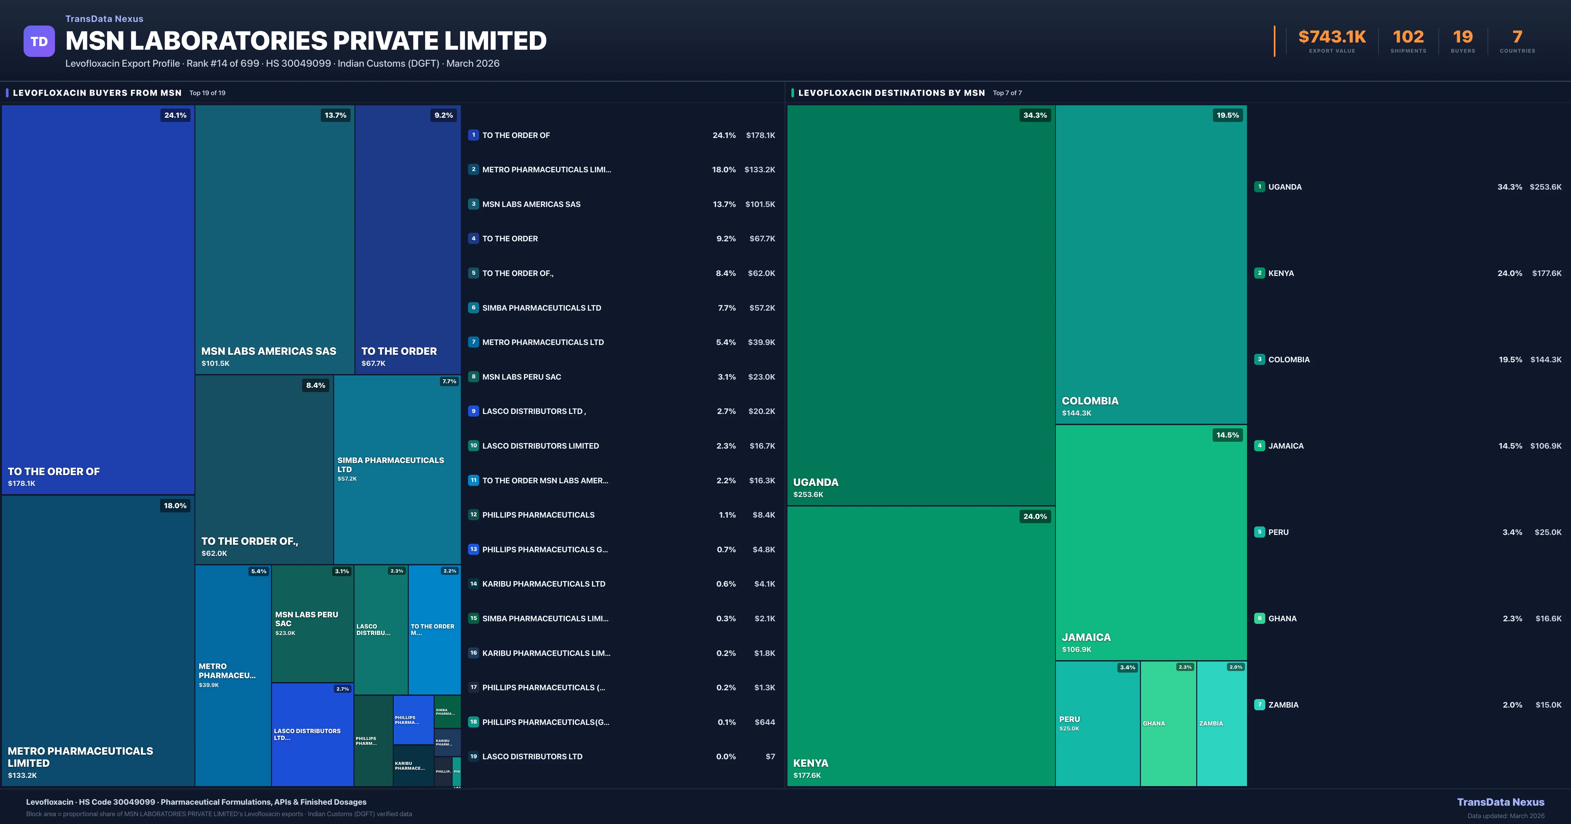The width and height of the screenshot is (1571, 824).
Task: Select the UGANDA treemap block
Action: coord(920,305)
